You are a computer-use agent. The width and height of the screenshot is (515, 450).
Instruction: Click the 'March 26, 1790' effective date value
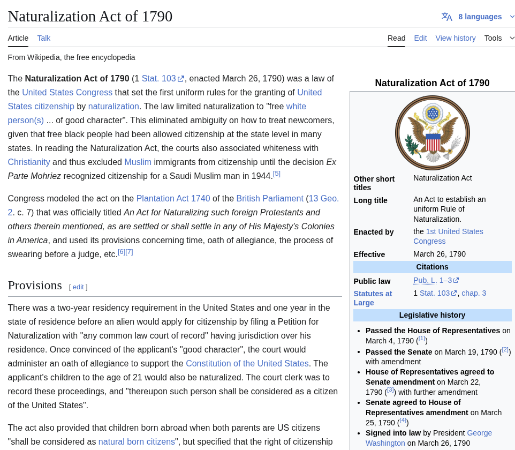[x=440, y=254]
